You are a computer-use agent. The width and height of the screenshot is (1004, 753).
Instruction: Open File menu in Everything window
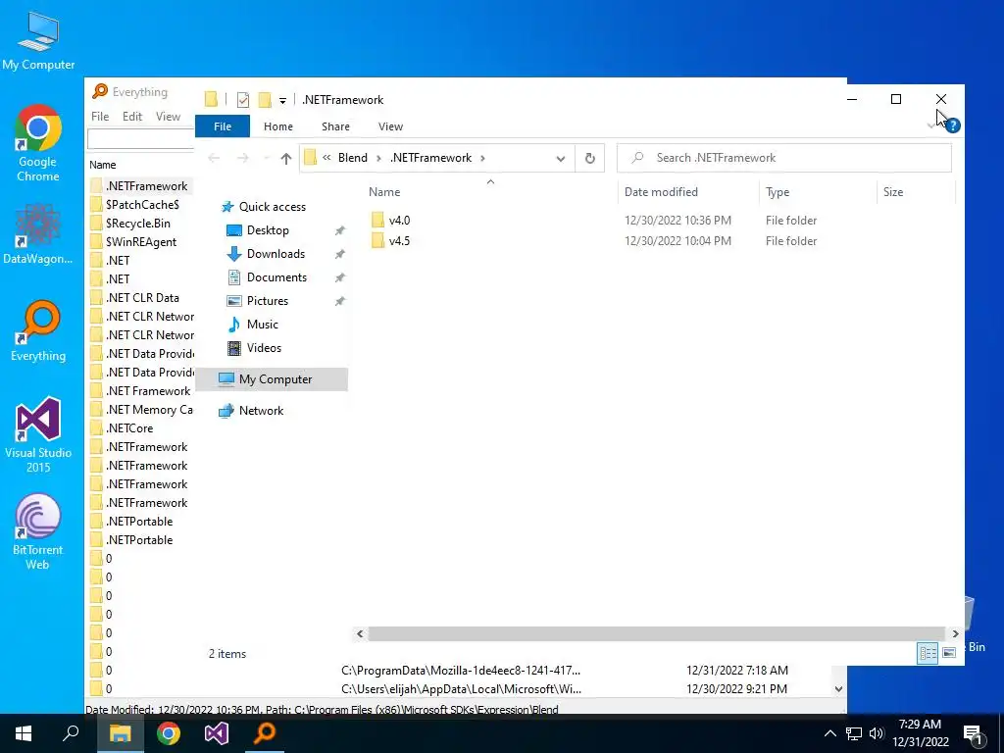pos(100,117)
